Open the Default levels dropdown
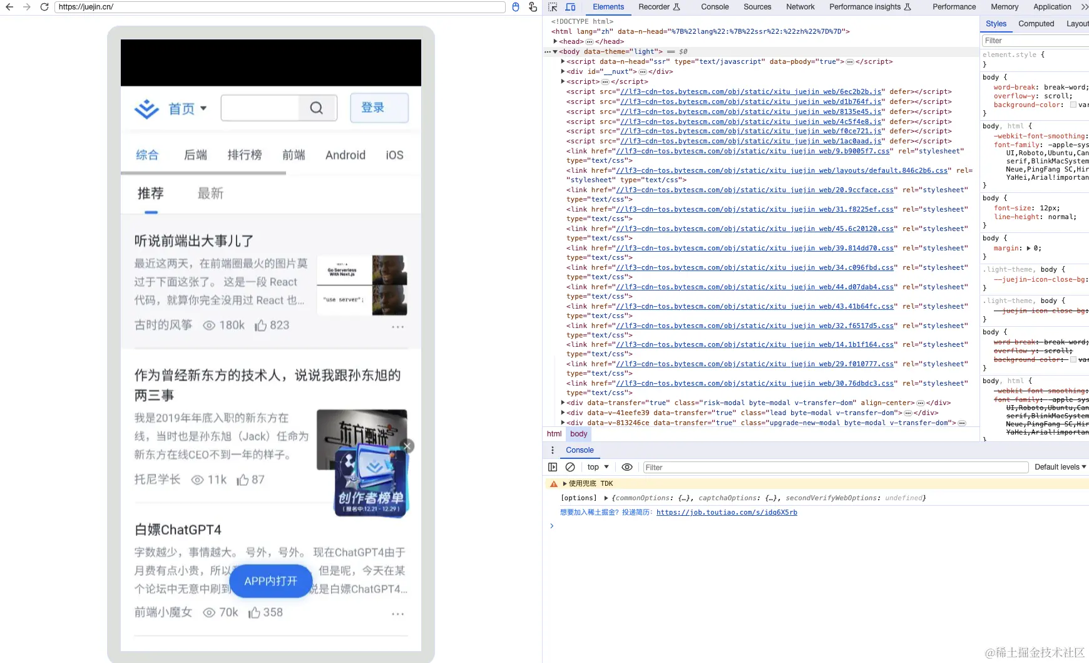 (x=1060, y=467)
